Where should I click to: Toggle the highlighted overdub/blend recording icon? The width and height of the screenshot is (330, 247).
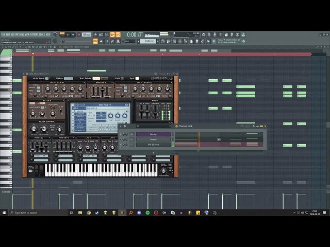click(112, 34)
